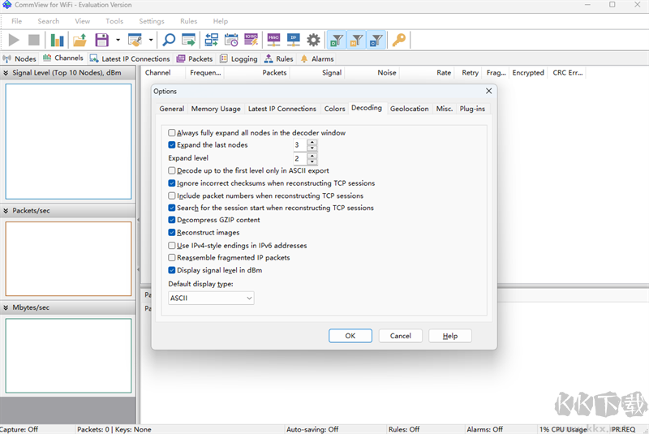
Task: Open the Rules menu
Action: 189,21
